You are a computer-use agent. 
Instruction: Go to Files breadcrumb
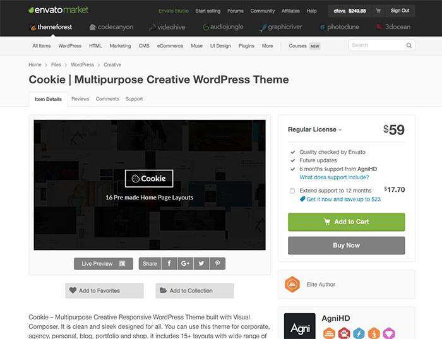coord(56,64)
